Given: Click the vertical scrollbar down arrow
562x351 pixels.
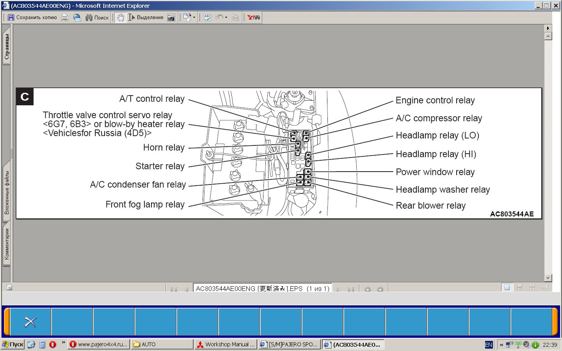Looking at the screenshot, I should (548, 278).
